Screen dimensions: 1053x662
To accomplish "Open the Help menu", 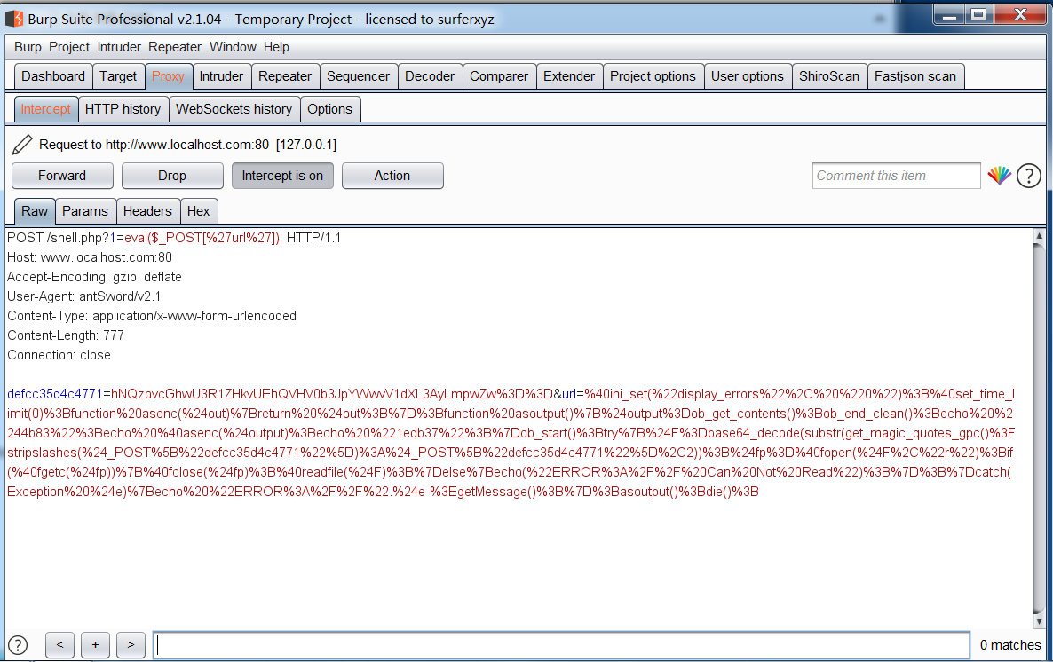I will coord(276,47).
